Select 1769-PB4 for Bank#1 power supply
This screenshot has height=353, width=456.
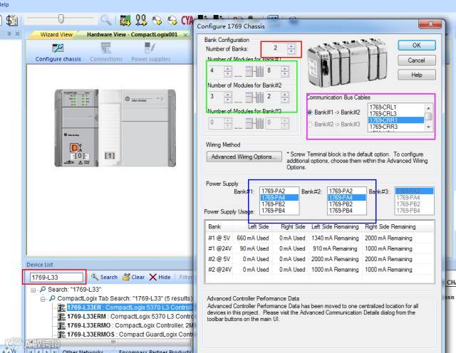coord(279,211)
